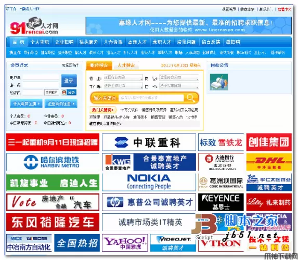
Task: Open the DHL logo banner
Action: 269,162
